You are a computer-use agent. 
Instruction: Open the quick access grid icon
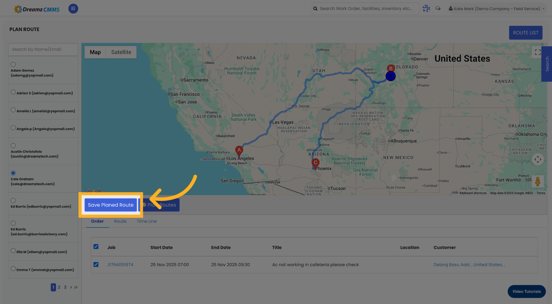[x=426, y=8]
